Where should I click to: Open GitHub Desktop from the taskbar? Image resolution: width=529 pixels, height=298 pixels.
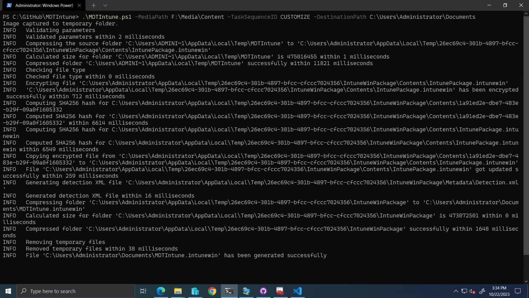pos(263,291)
